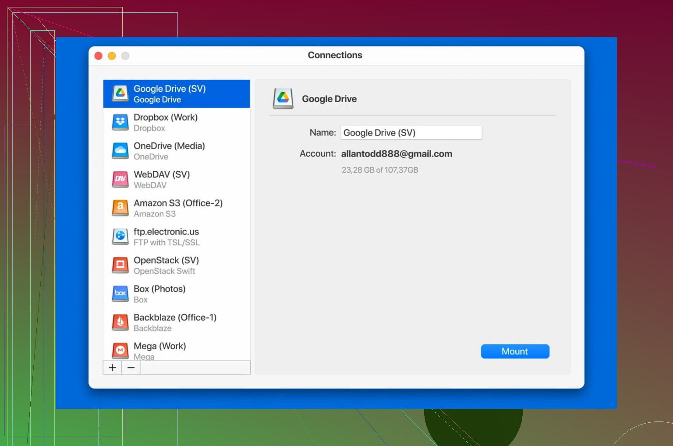Select Box (Photos) connection

coord(177,294)
